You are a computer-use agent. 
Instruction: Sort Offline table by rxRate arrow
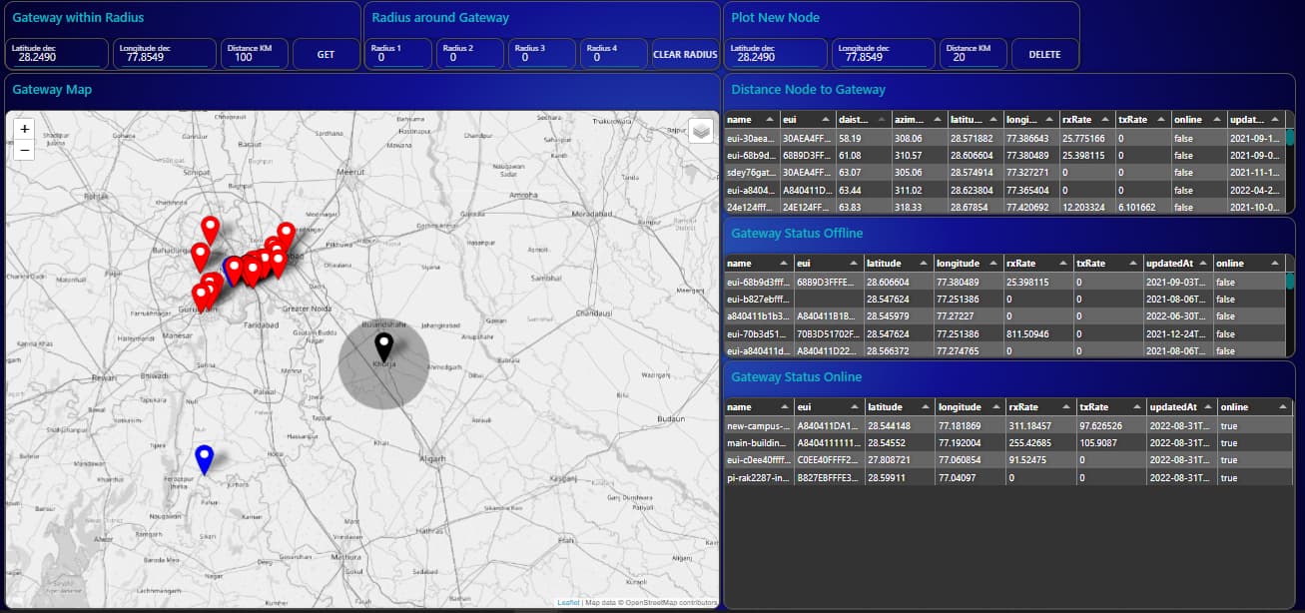[1062, 264]
